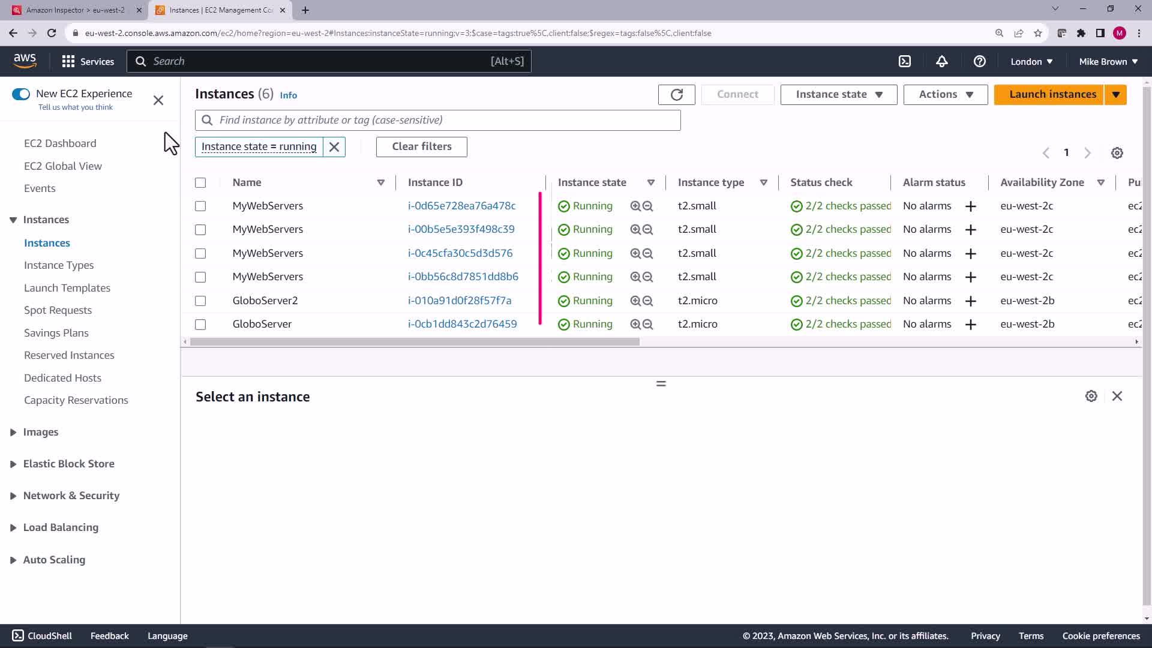Tick the select-all instances header checkbox

(x=200, y=183)
